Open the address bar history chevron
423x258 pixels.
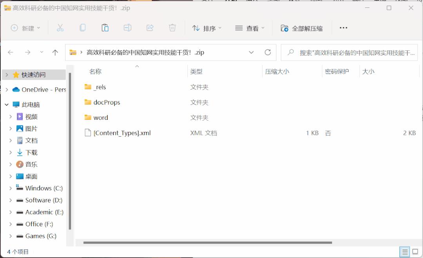(251, 52)
